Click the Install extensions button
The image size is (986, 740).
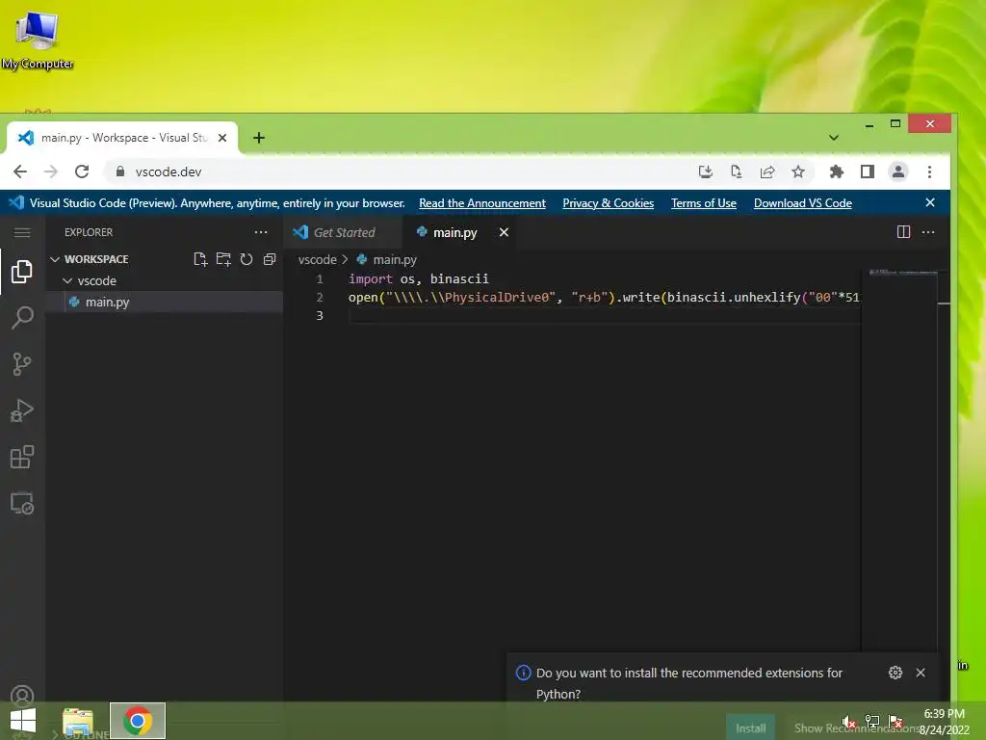750,728
